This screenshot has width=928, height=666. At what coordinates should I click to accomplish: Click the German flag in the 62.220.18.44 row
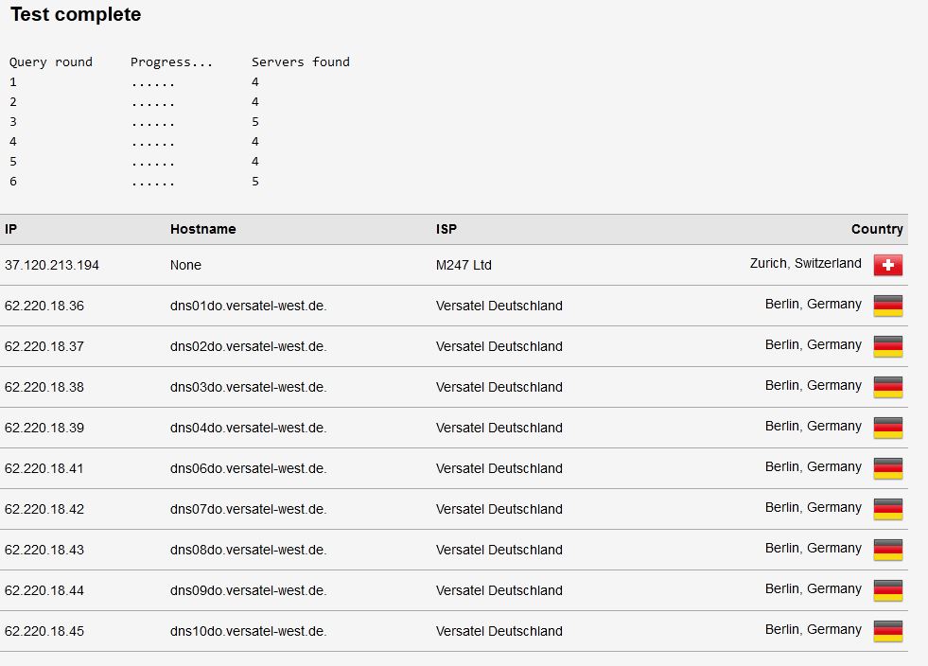tap(887, 591)
